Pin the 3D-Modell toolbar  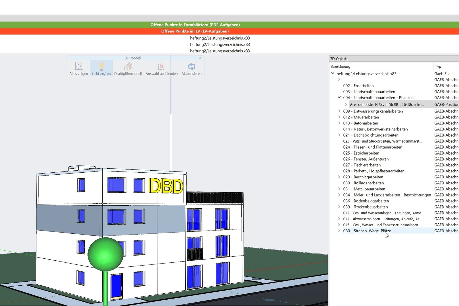pyautogui.click(x=200, y=58)
